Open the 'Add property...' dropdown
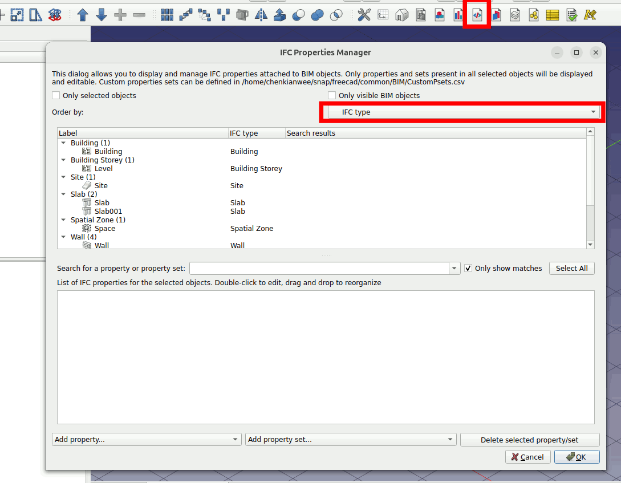Screen dimensions: 621x483 tap(147, 440)
